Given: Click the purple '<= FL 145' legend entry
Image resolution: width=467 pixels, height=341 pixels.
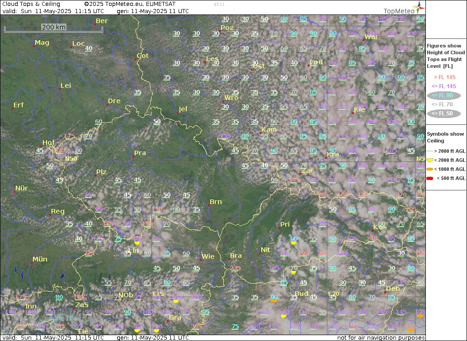Looking at the screenshot, I should click(x=444, y=86).
